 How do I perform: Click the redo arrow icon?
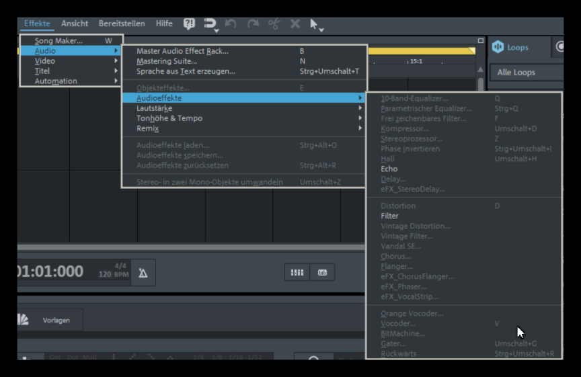[x=253, y=24]
